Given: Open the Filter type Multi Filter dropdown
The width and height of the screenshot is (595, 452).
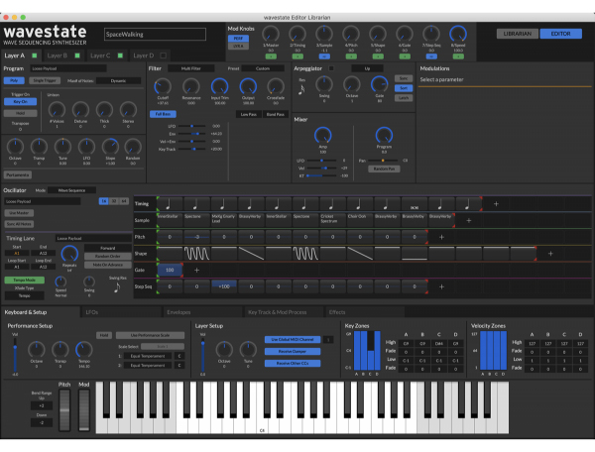Looking at the screenshot, I should (x=190, y=68).
